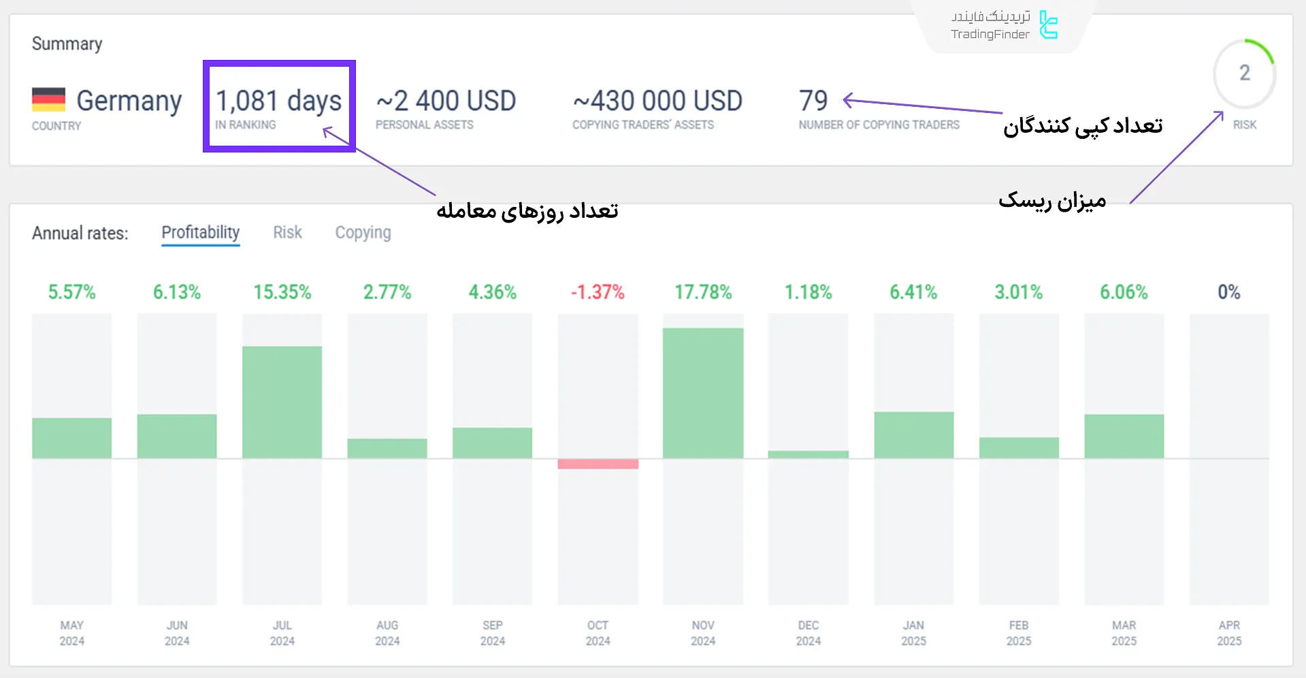The image size is (1306, 678).
Task: Click the May 2024 month label
Action: (x=71, y=632)
